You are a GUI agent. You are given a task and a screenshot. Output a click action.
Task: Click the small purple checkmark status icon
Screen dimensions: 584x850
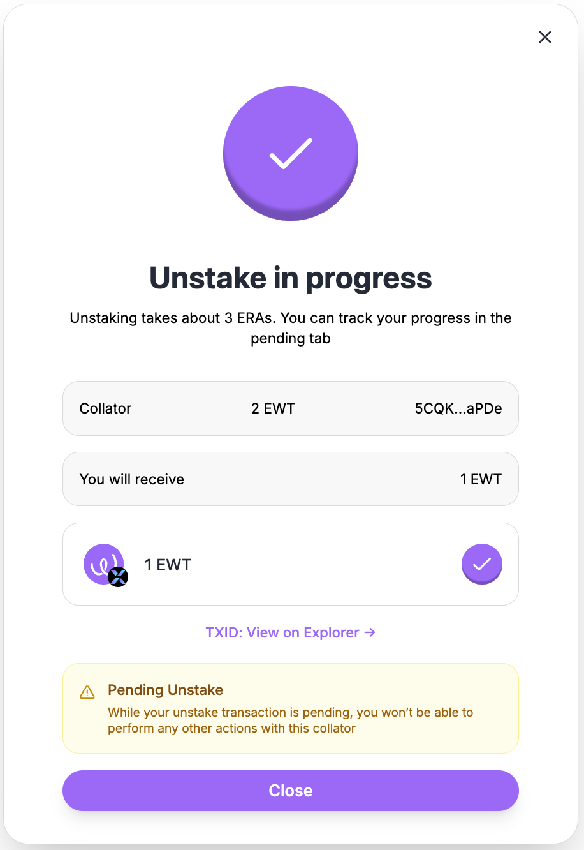point(482,564)
